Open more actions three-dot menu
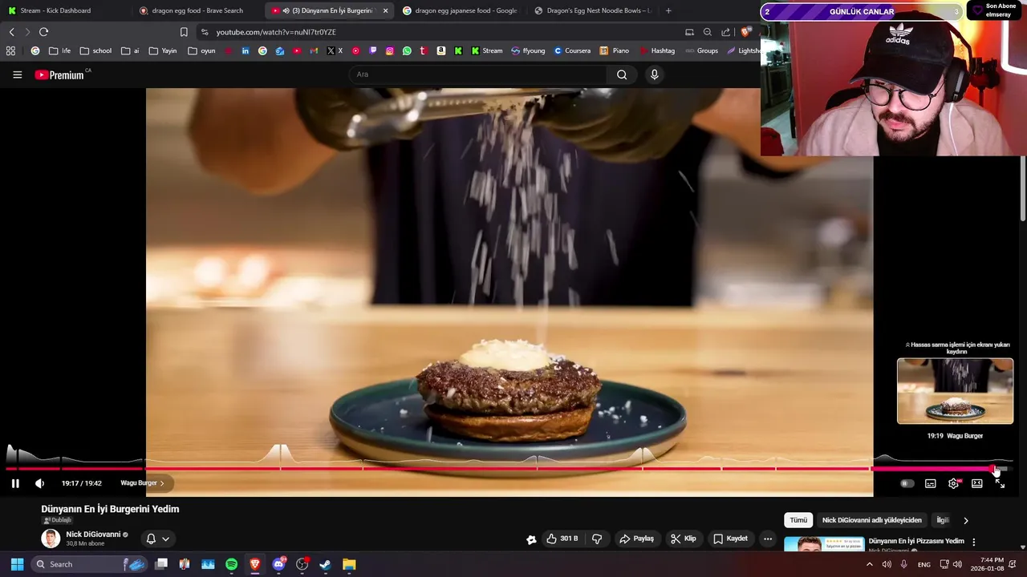The width and height of the screenshot is (1027, 577). point(768,539)
